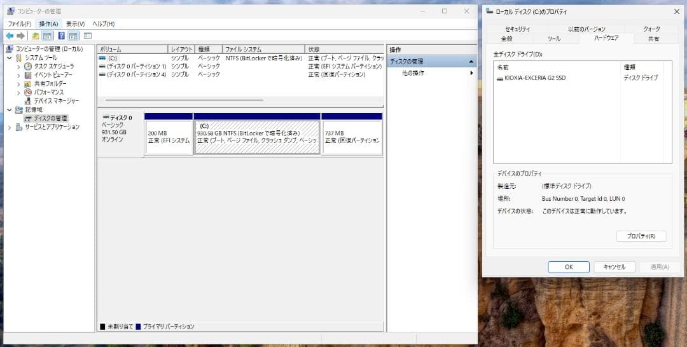Image resolution: width=687 pixels, height=347 pixels.
Task: Click the Performance monitor icon in tree
Action: point(28,92)
